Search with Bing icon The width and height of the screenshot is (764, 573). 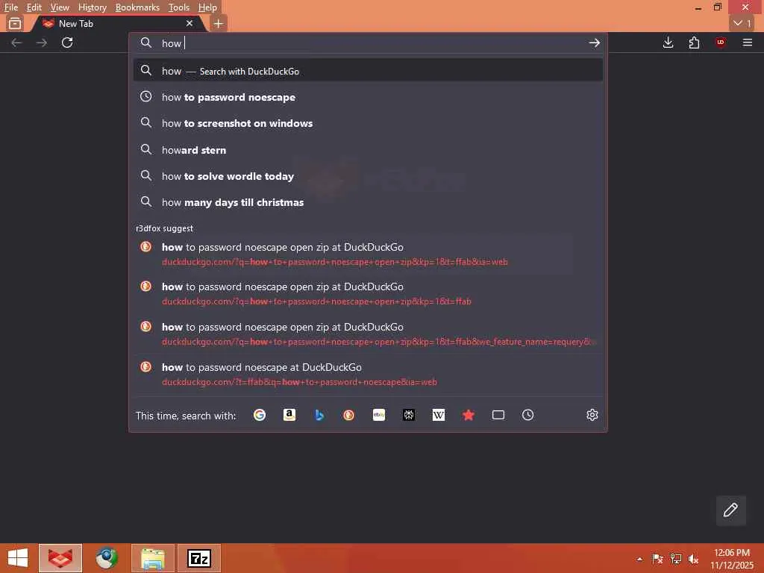pos(319,415)
